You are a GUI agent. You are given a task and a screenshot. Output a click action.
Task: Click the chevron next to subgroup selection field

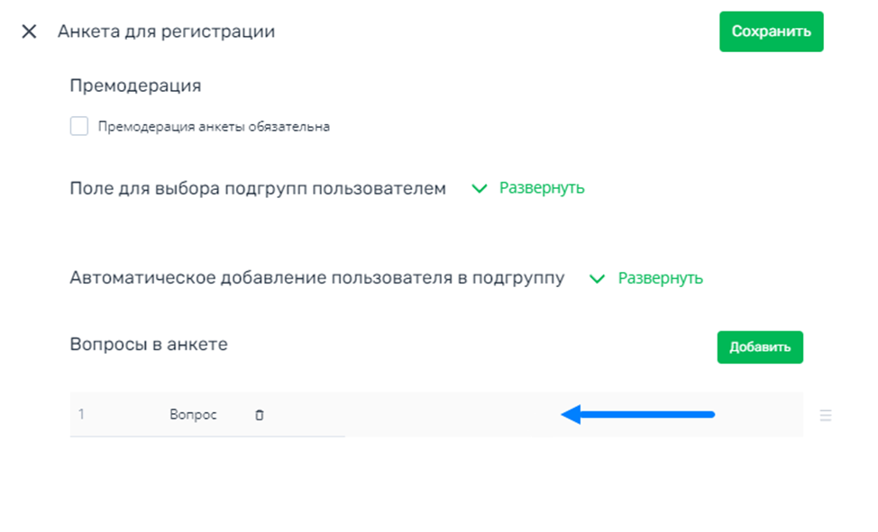[480, 188]
